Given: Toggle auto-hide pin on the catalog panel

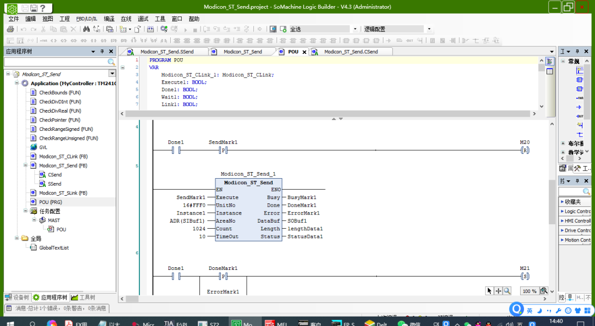Looking at the screenshot, I should 577,181.
